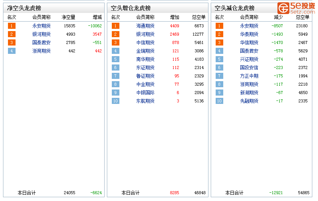Click the 空头减仓龙虎榜 panel title

235,8
